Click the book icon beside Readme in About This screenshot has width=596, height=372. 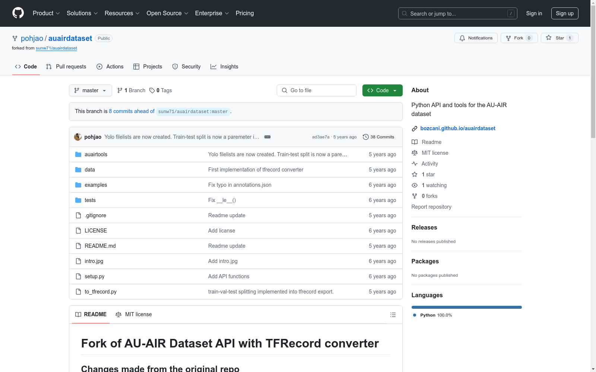point(415,142)
